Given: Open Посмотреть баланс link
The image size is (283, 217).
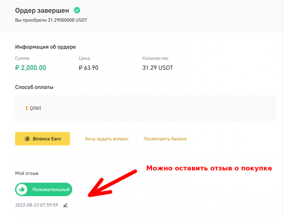Looking at the screenshot, I should point(165,139).
